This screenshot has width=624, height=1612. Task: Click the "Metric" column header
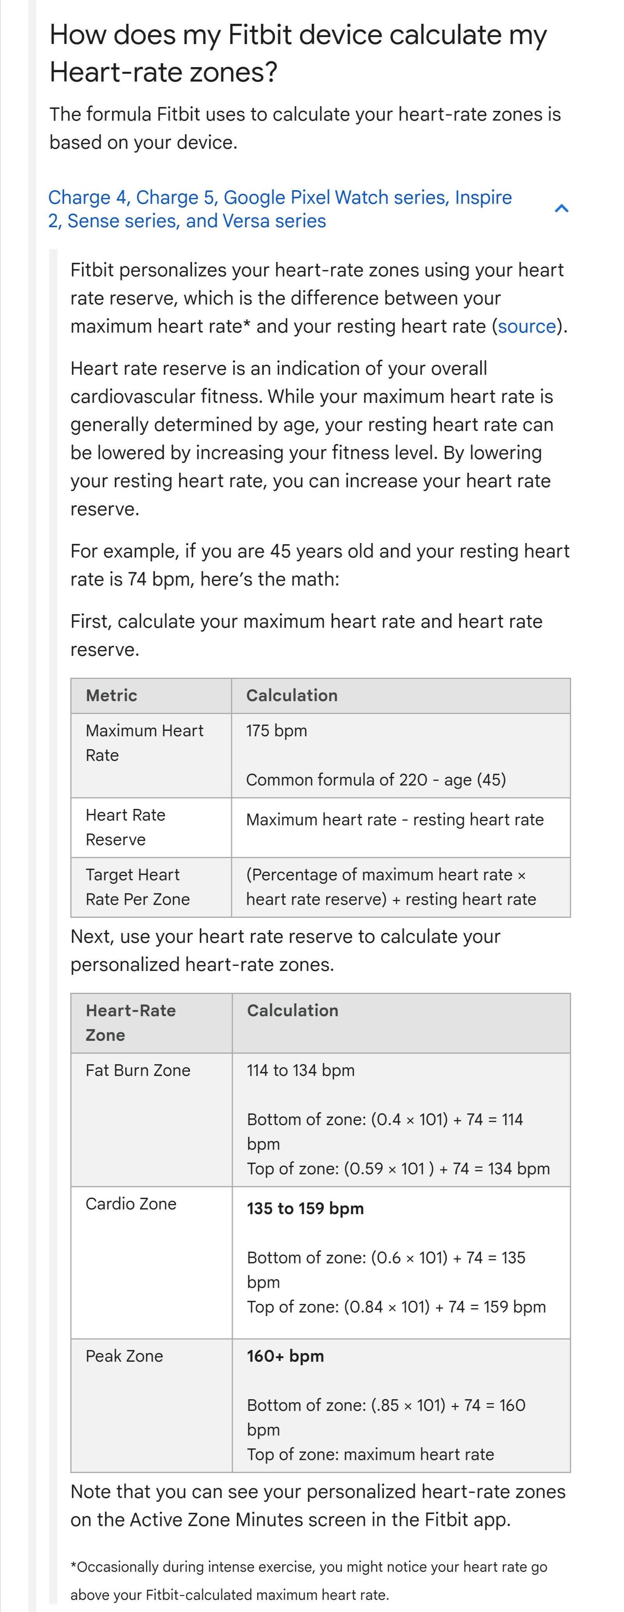pos(111,695)
